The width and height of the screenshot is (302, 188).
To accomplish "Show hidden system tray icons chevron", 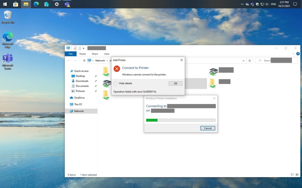I will [242, 4].
